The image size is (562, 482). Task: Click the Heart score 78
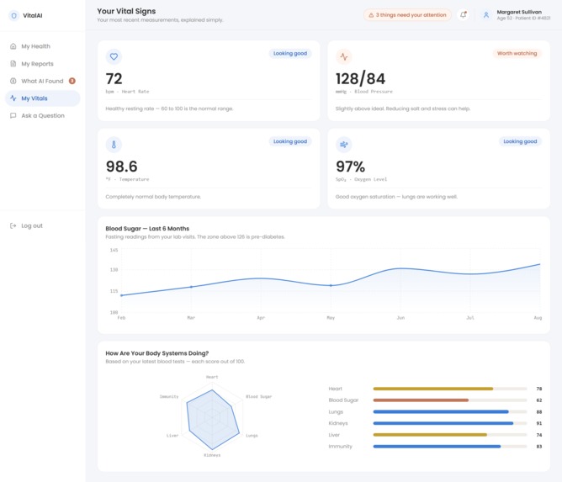point(538,389)
